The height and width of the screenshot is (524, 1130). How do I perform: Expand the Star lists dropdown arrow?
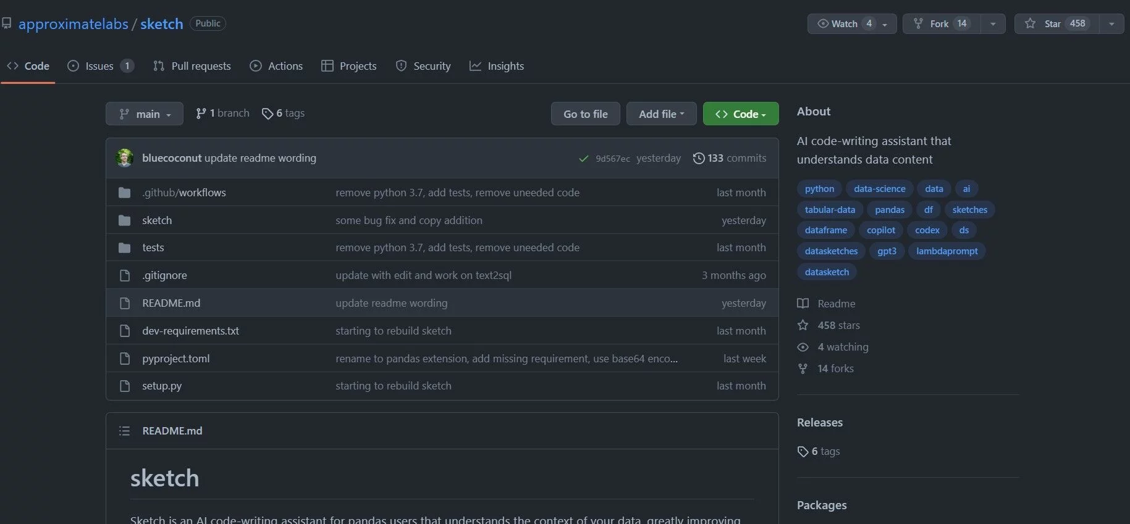pos(1111,23)
